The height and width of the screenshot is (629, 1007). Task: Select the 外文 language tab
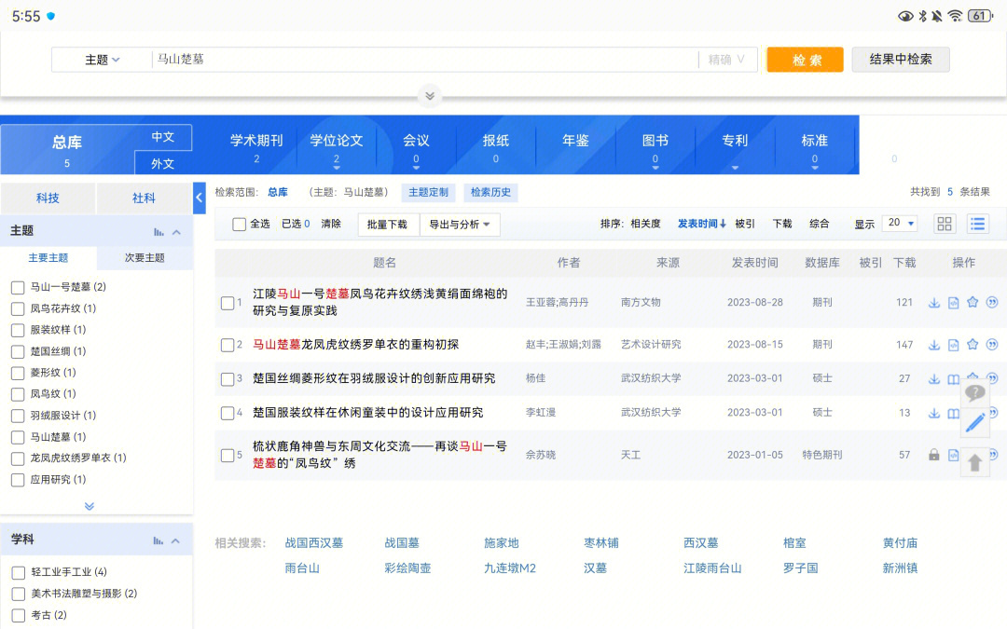tap(163, 163)
